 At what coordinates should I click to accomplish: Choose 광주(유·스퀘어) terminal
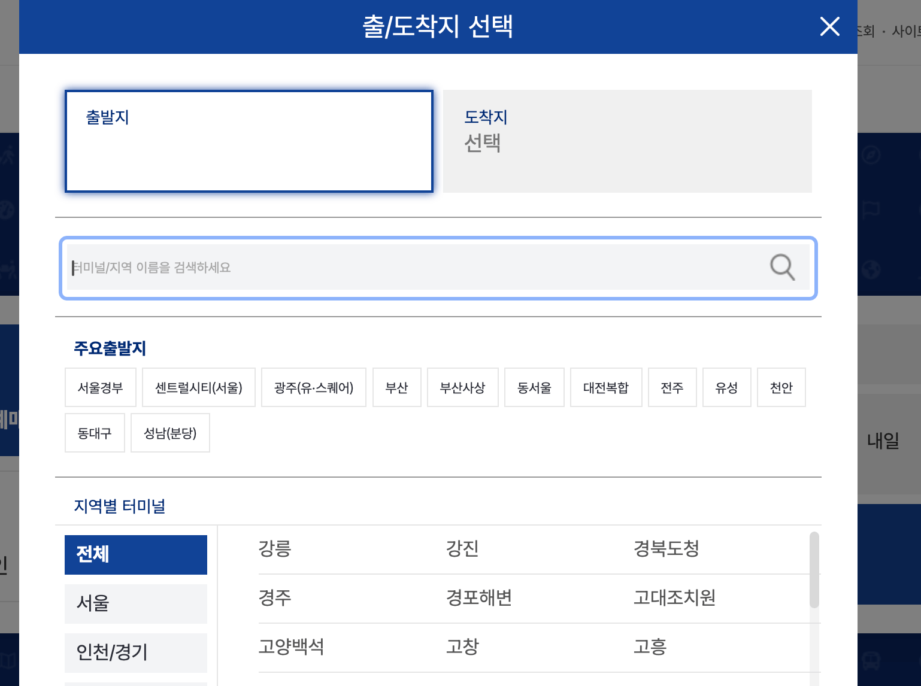pyautogui.click(x=314, y=387)
